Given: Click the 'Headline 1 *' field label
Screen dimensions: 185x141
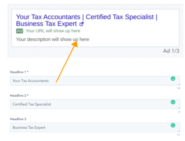Looking at the screenshot, I should (x=19, y=72).
